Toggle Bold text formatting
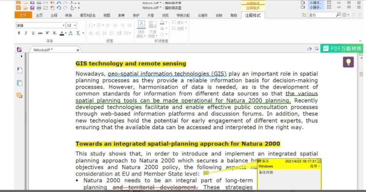Viewport: 366px width, 192px height. 19,33
